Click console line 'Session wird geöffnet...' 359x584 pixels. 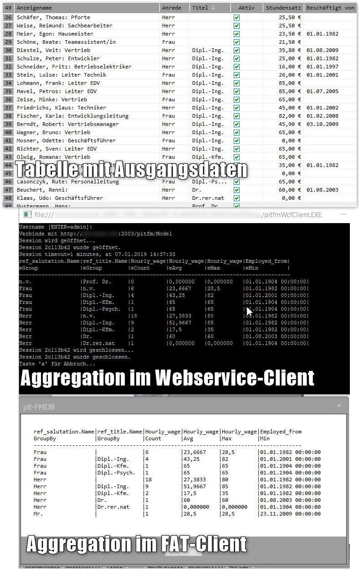point(57,240)
